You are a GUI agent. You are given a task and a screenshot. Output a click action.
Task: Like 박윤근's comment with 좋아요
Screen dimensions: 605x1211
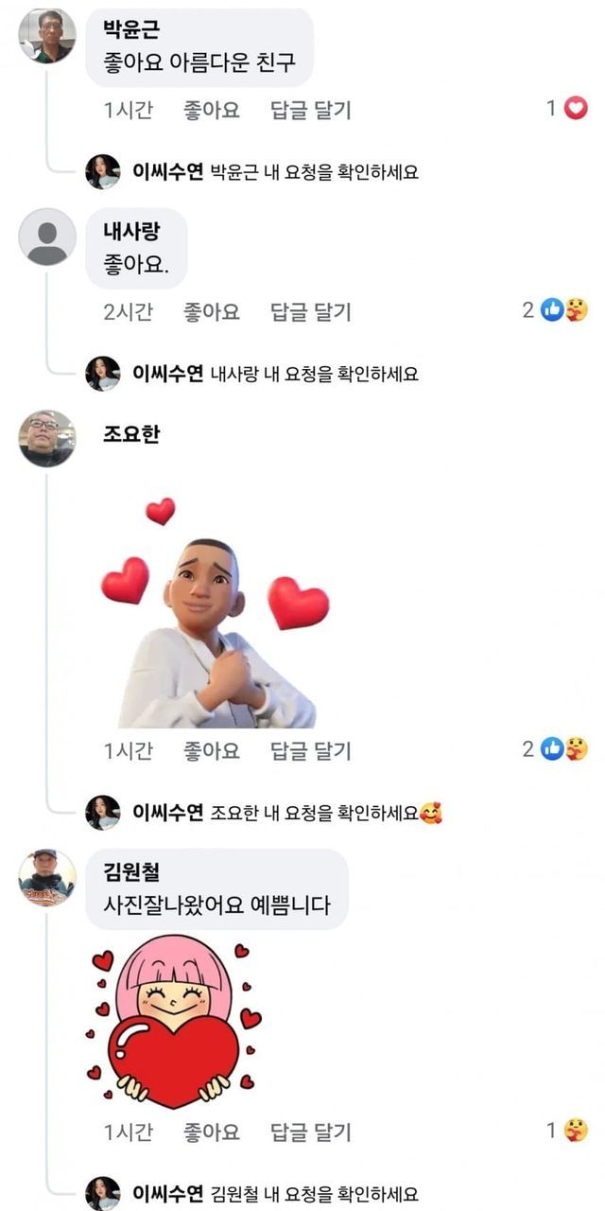pyautogui.click(x=211, y=110)
